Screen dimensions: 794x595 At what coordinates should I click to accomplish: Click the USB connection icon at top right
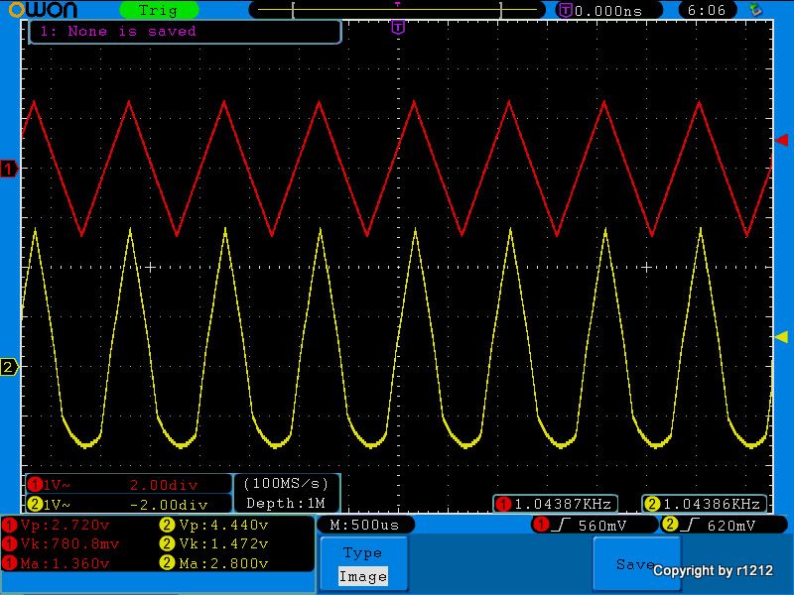[x=756, y=10]
